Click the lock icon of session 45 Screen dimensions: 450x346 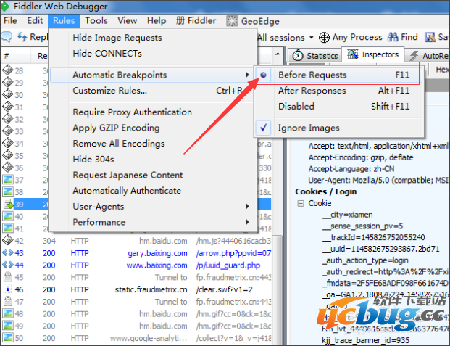pos(8,277)
